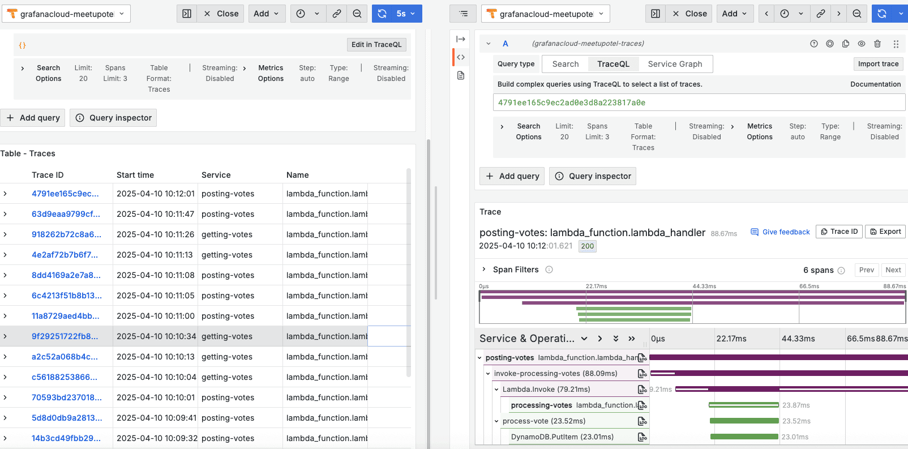This screenshot has height=449, width=908.
Task: Open trace ID 63d9eaa9799cf link
Action: click(66, 214)
